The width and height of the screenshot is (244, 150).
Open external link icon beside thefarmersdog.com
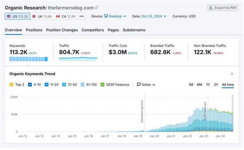coord(96,8)
